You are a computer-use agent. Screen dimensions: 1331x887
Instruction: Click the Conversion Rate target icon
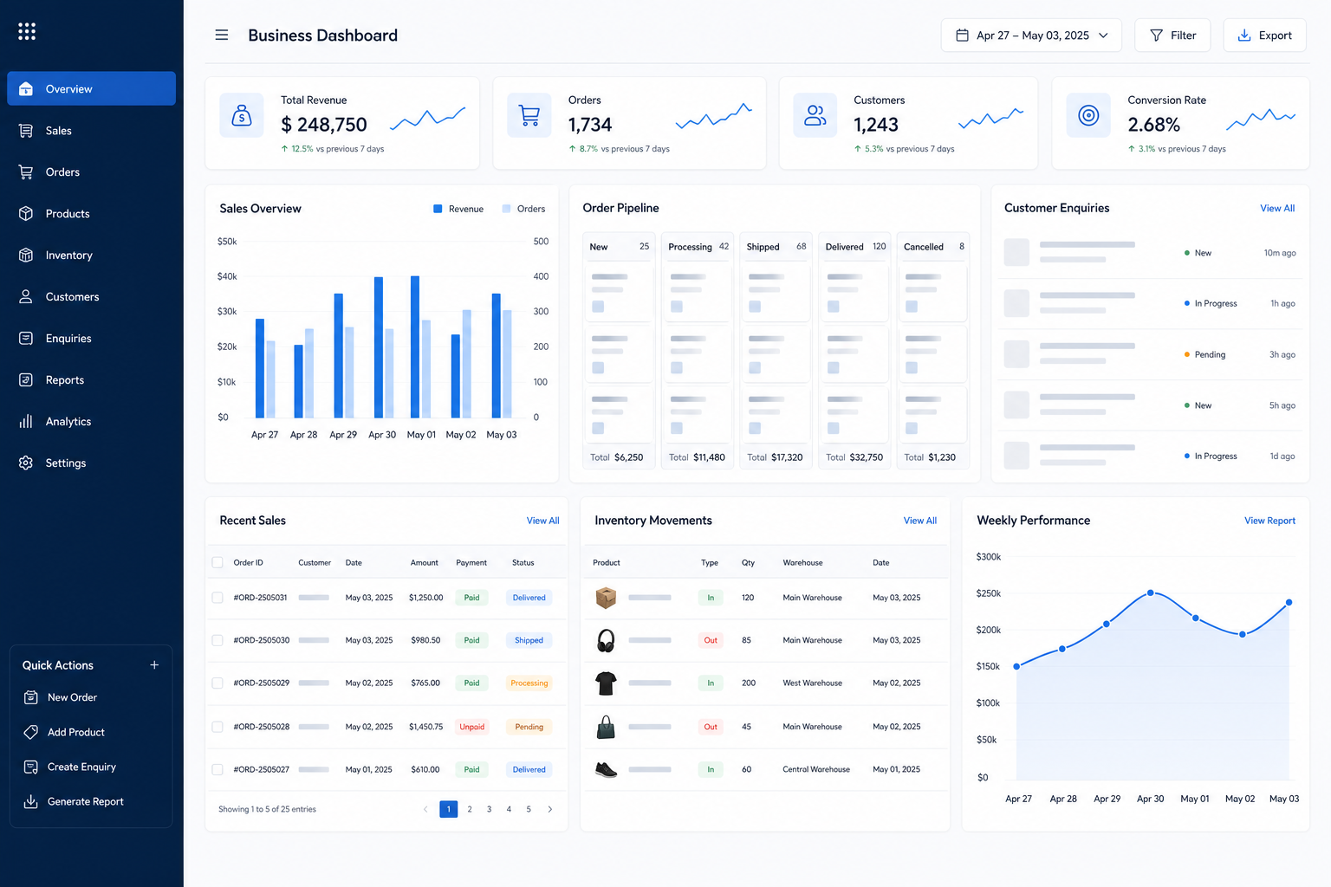(x=1088, y=115)
